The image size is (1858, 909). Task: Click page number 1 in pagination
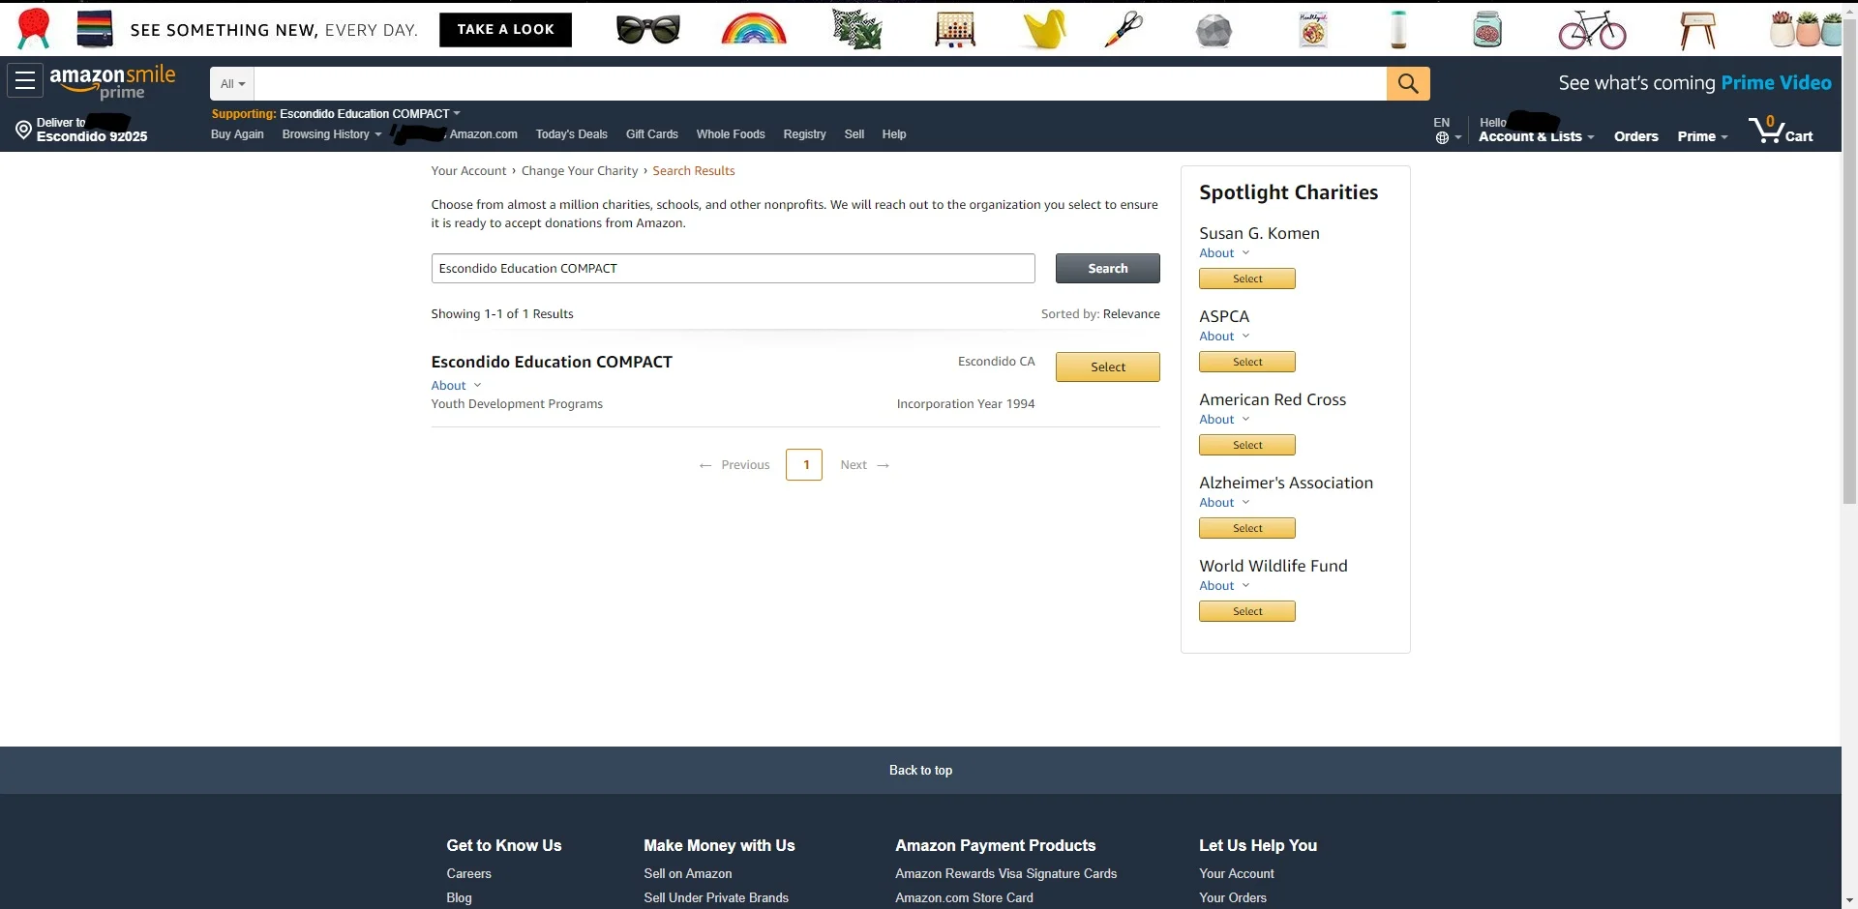coord(804,465)
